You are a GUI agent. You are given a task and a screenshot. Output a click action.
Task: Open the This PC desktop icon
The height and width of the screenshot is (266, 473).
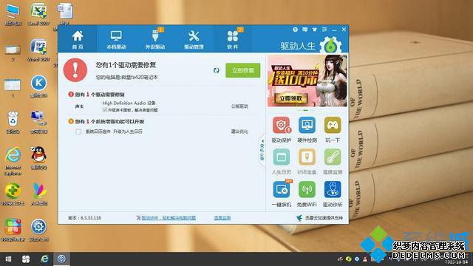tap(13, 15)
